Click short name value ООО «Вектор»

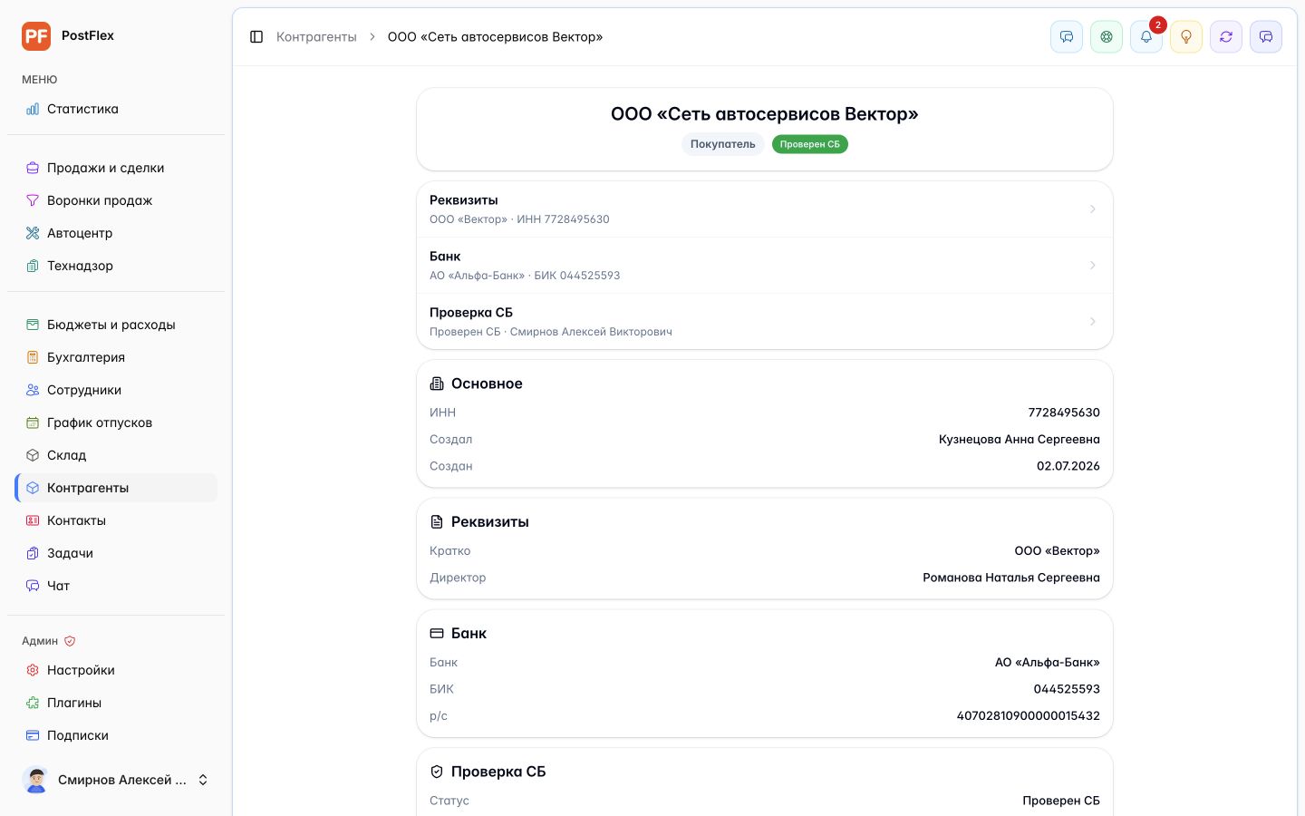point(1058,551)
